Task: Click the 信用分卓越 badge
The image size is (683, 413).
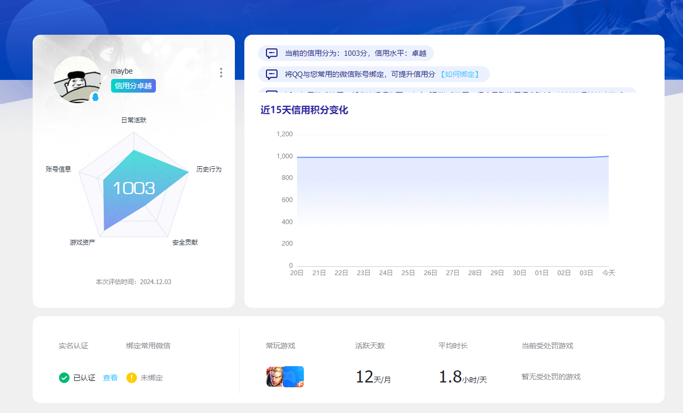Action: click(x=134, y=86)
